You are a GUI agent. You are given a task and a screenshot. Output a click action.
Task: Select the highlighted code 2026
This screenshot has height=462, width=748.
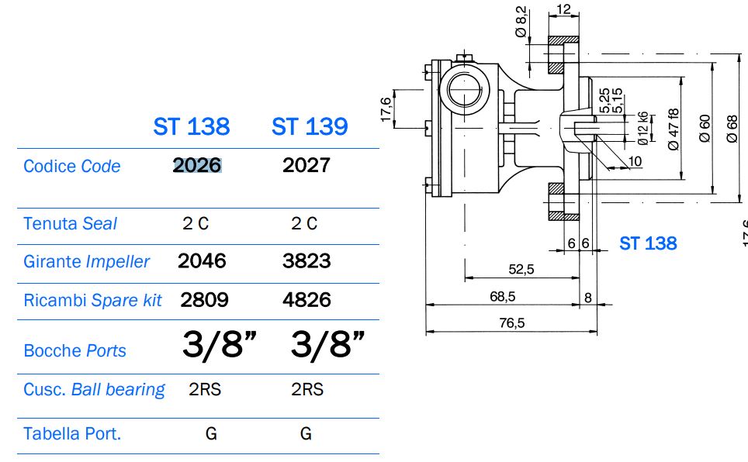[197, 165]
